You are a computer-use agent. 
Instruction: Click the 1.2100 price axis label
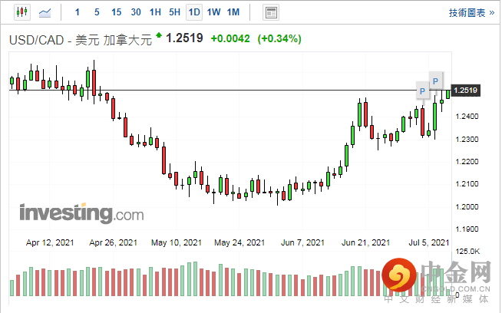(x=467, y=184)
